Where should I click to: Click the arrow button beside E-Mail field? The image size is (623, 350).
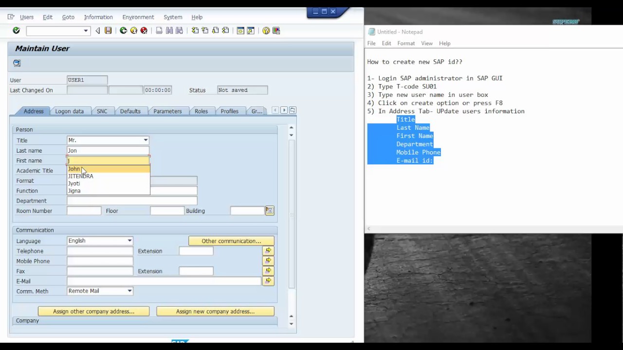coord(268,280)
